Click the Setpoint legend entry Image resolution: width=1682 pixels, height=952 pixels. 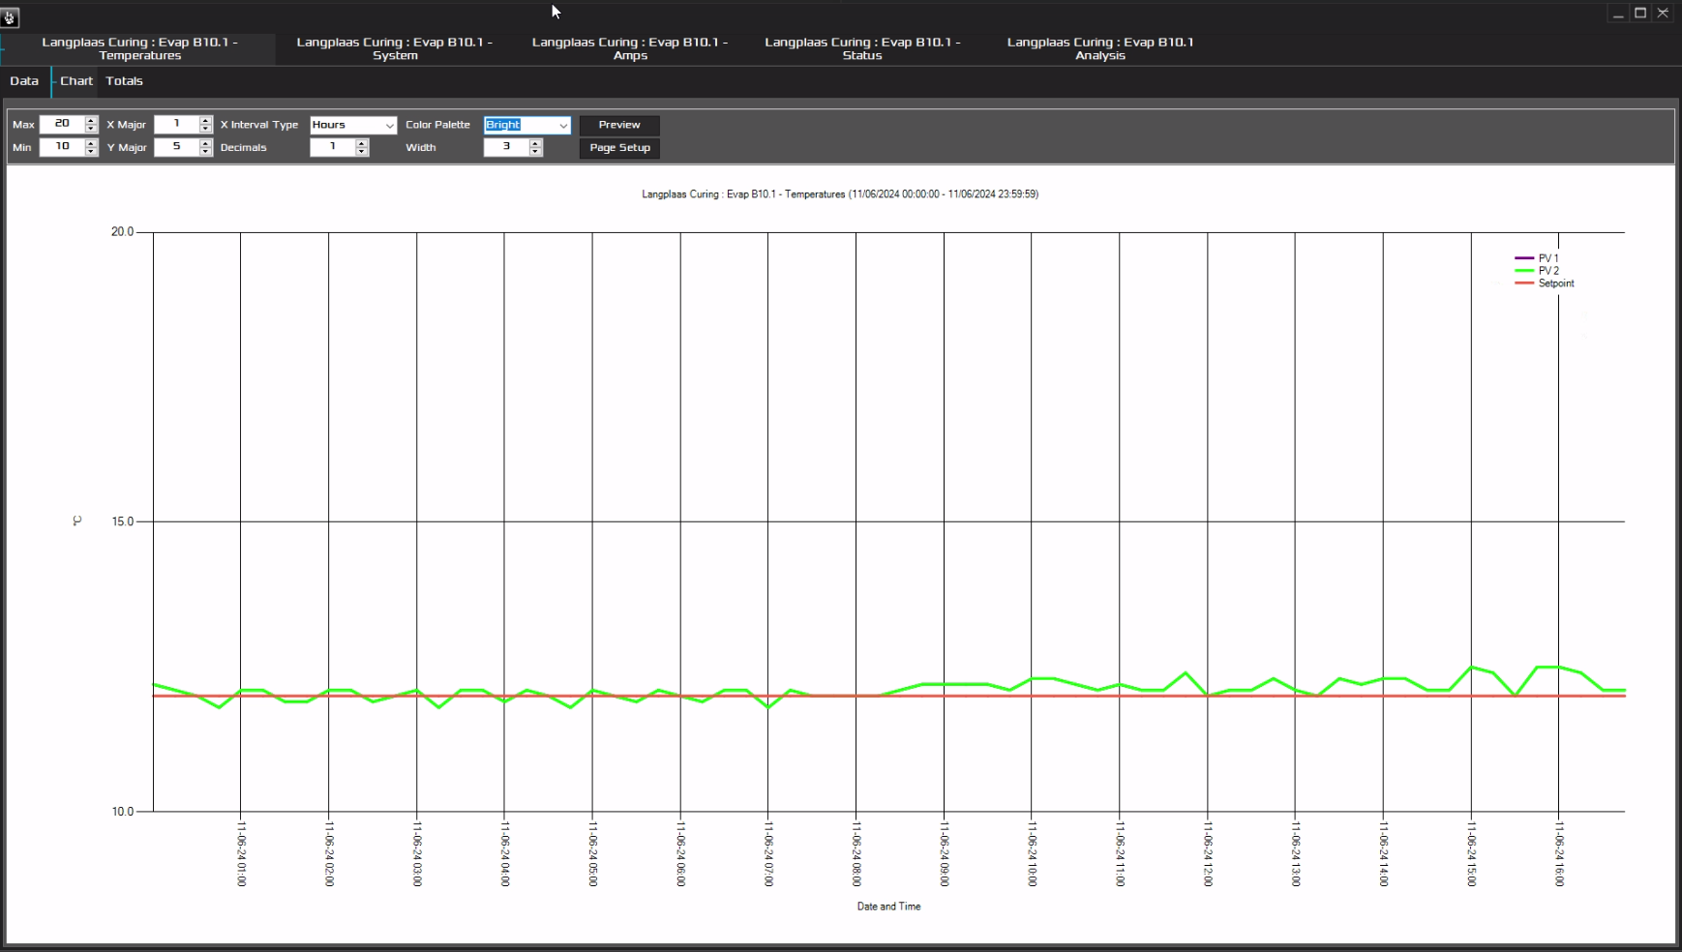[x=1545, y=283]
